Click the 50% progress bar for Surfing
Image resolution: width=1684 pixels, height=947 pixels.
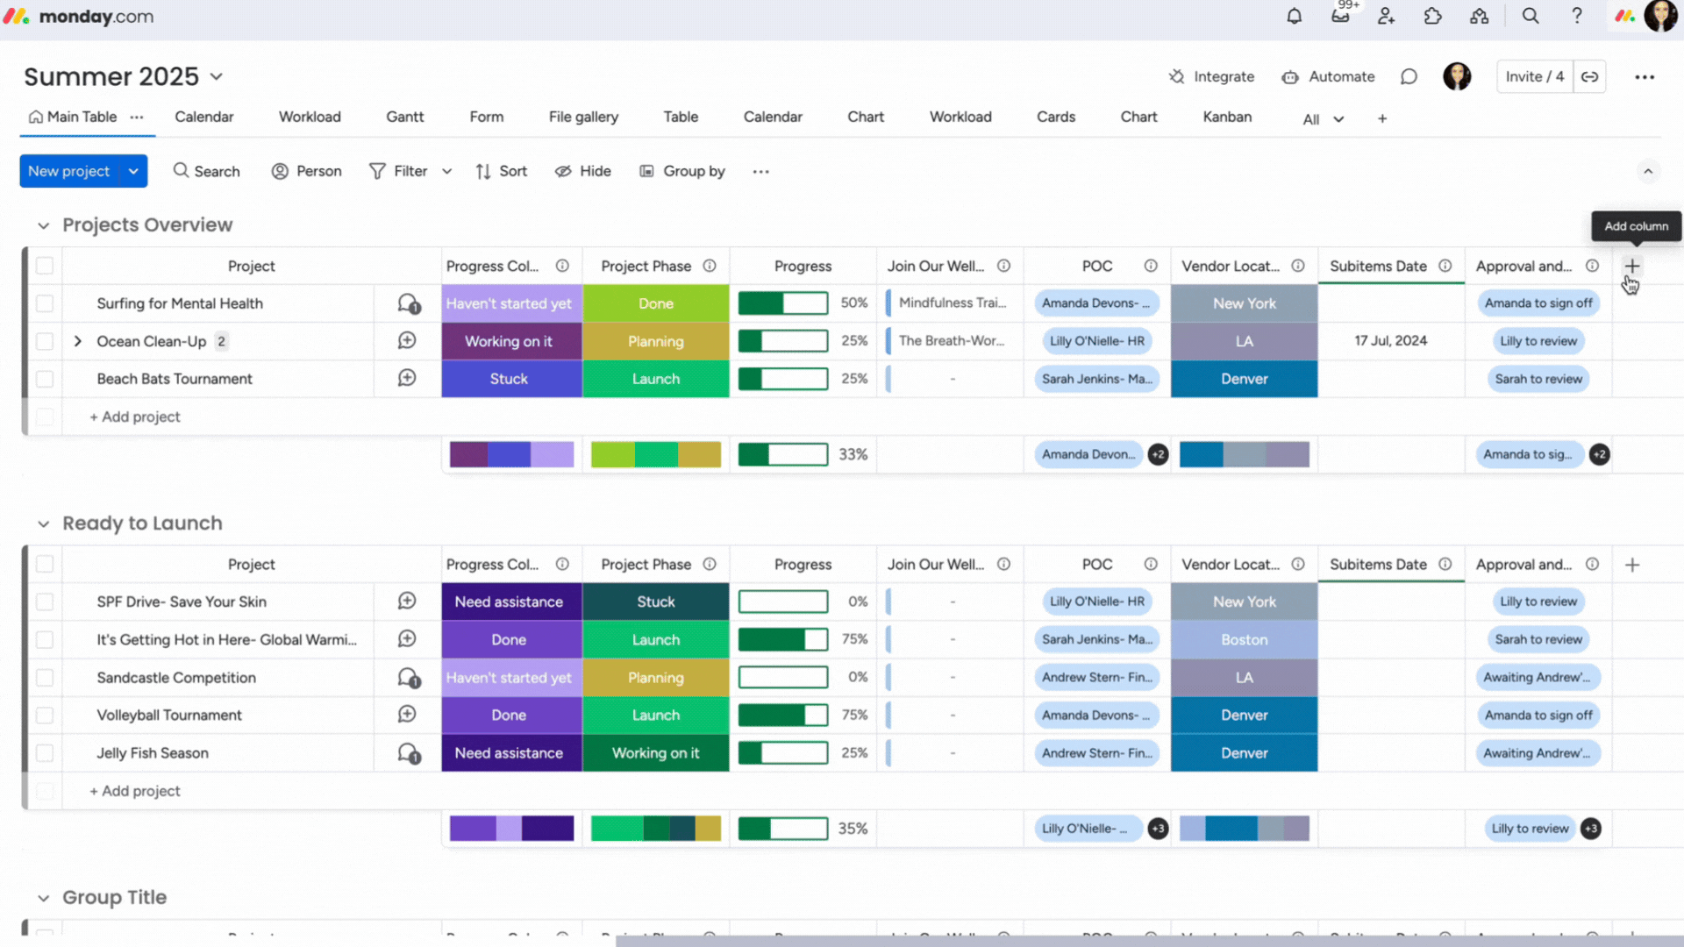tap(782, 303)
